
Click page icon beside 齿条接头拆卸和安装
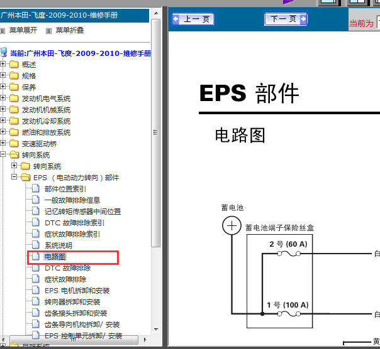coord(36,313)
